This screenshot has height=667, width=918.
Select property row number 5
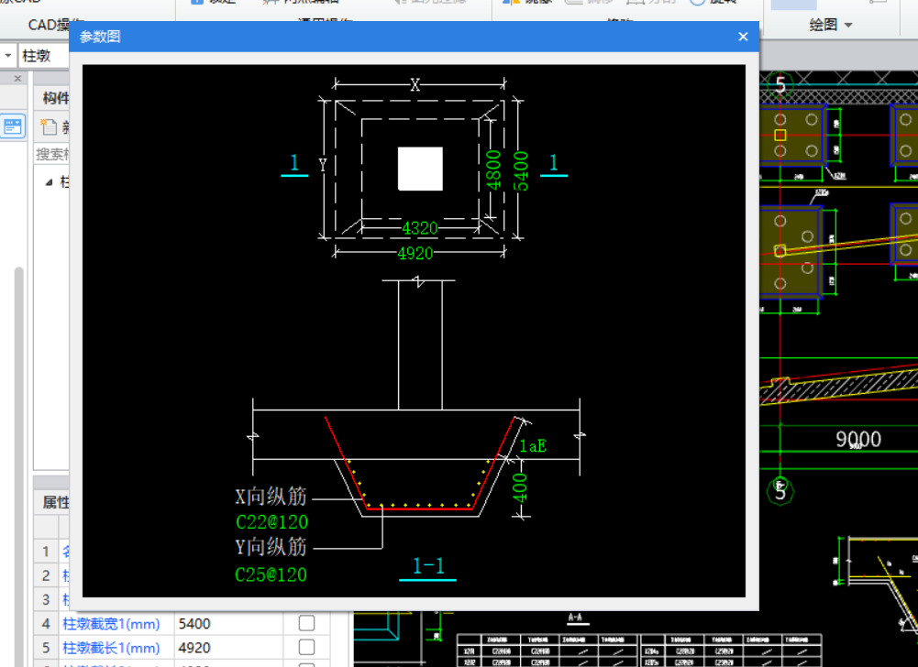46,648
